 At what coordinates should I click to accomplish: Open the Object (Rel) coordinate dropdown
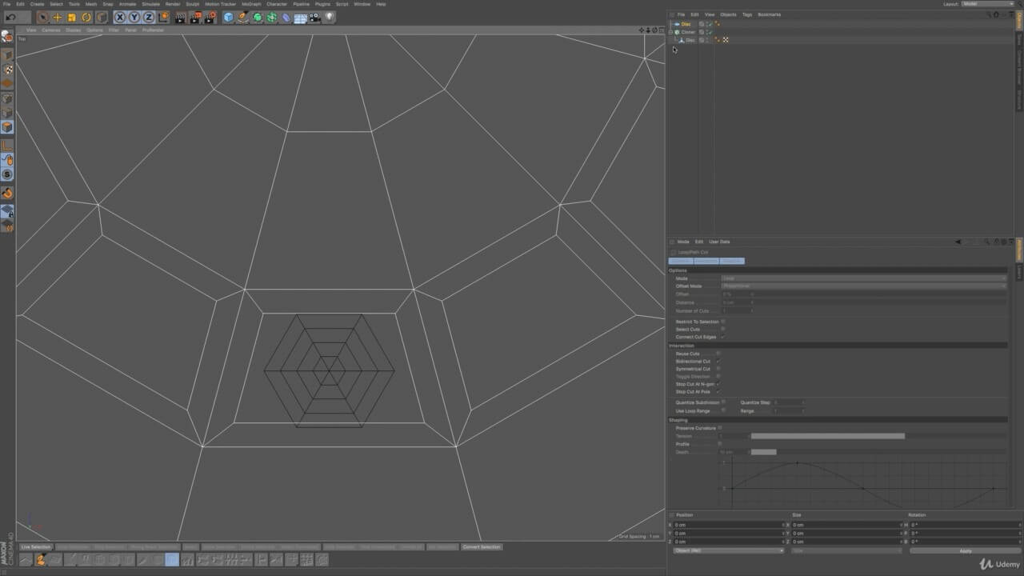point(728,550)
